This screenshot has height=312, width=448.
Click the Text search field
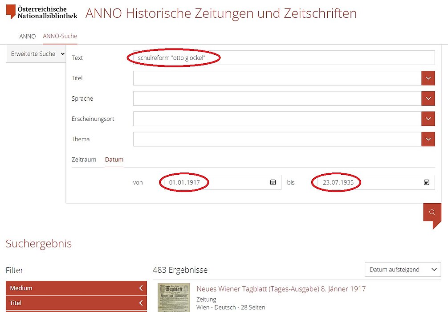(x=284, y=58)
